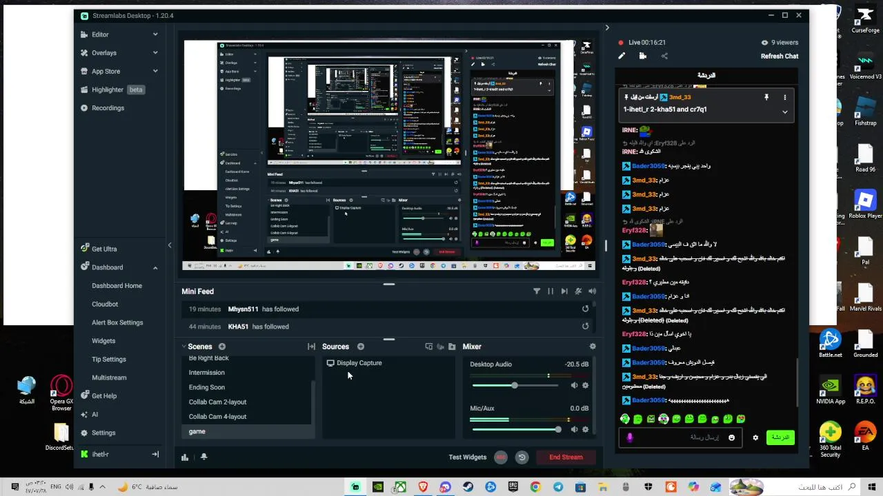Open notifications bell icon

tap(204, 457)
